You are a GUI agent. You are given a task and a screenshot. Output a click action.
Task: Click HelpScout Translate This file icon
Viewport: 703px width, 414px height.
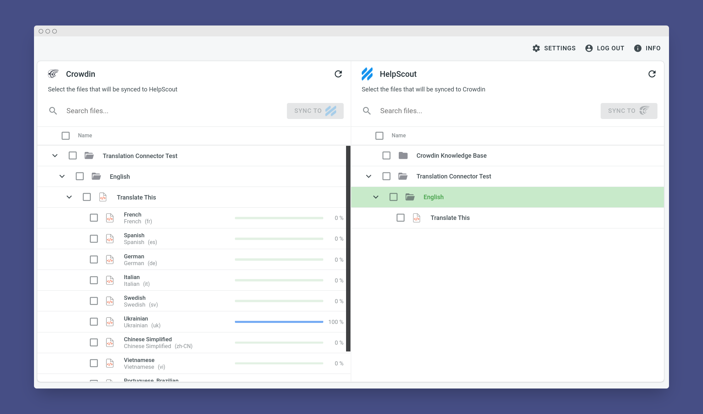[x=417, y=218]
